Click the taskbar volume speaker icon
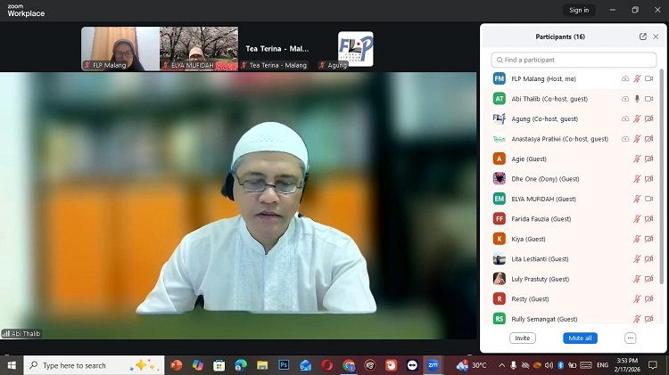The image size is (669, 375). (549, 365)
